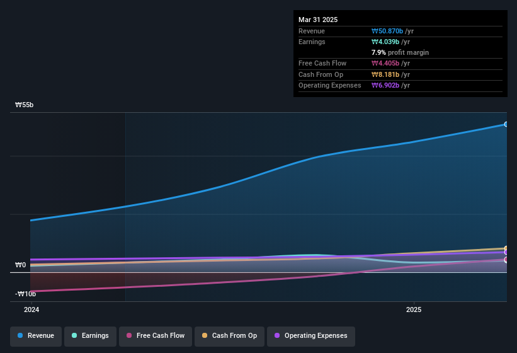517x353 pixels.
Task: Click the ₩50.870b revenue value
Action: click(387, 31)
